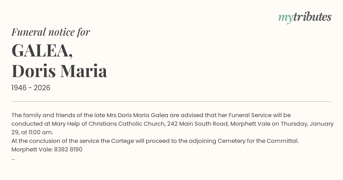The width and height of the screenshot is (343, 180).
Task: Click the green "my" part of logo
Action: pyautogui.click(x=285, y=18)
